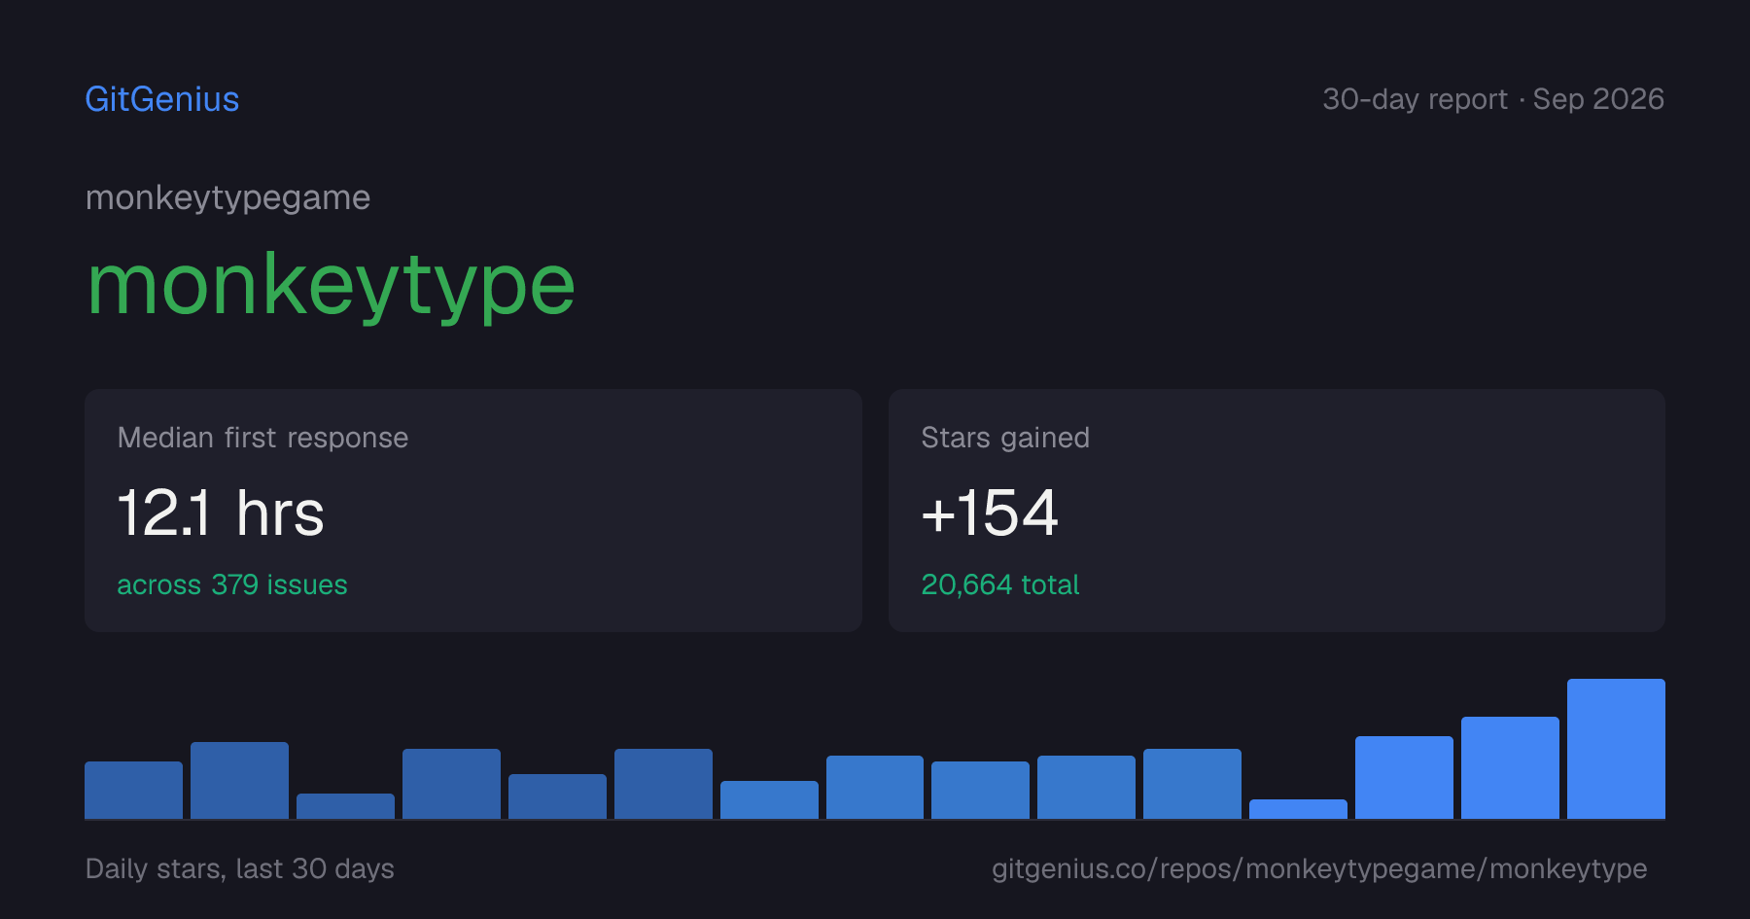Select the third bar from the right
Screen dimensions: 1750x919
click(x=1404, y=777)
